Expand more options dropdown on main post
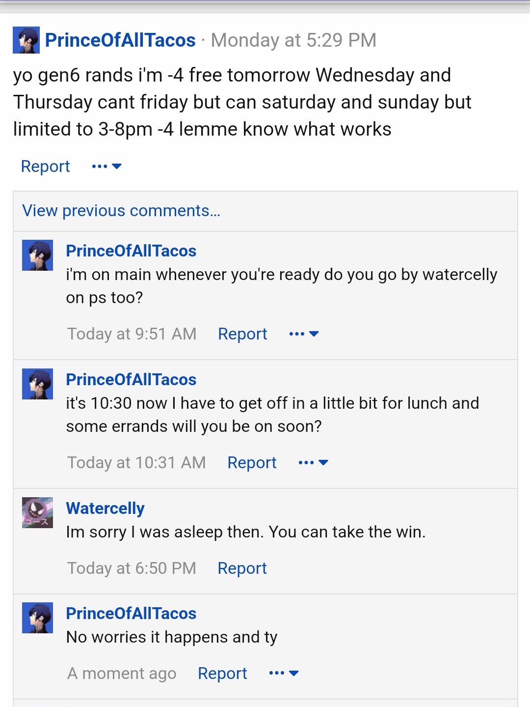The width and height of the screenshot is (530, 707). [107, 167]
